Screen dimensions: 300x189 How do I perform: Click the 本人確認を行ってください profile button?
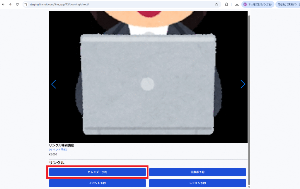click(258, 4)
